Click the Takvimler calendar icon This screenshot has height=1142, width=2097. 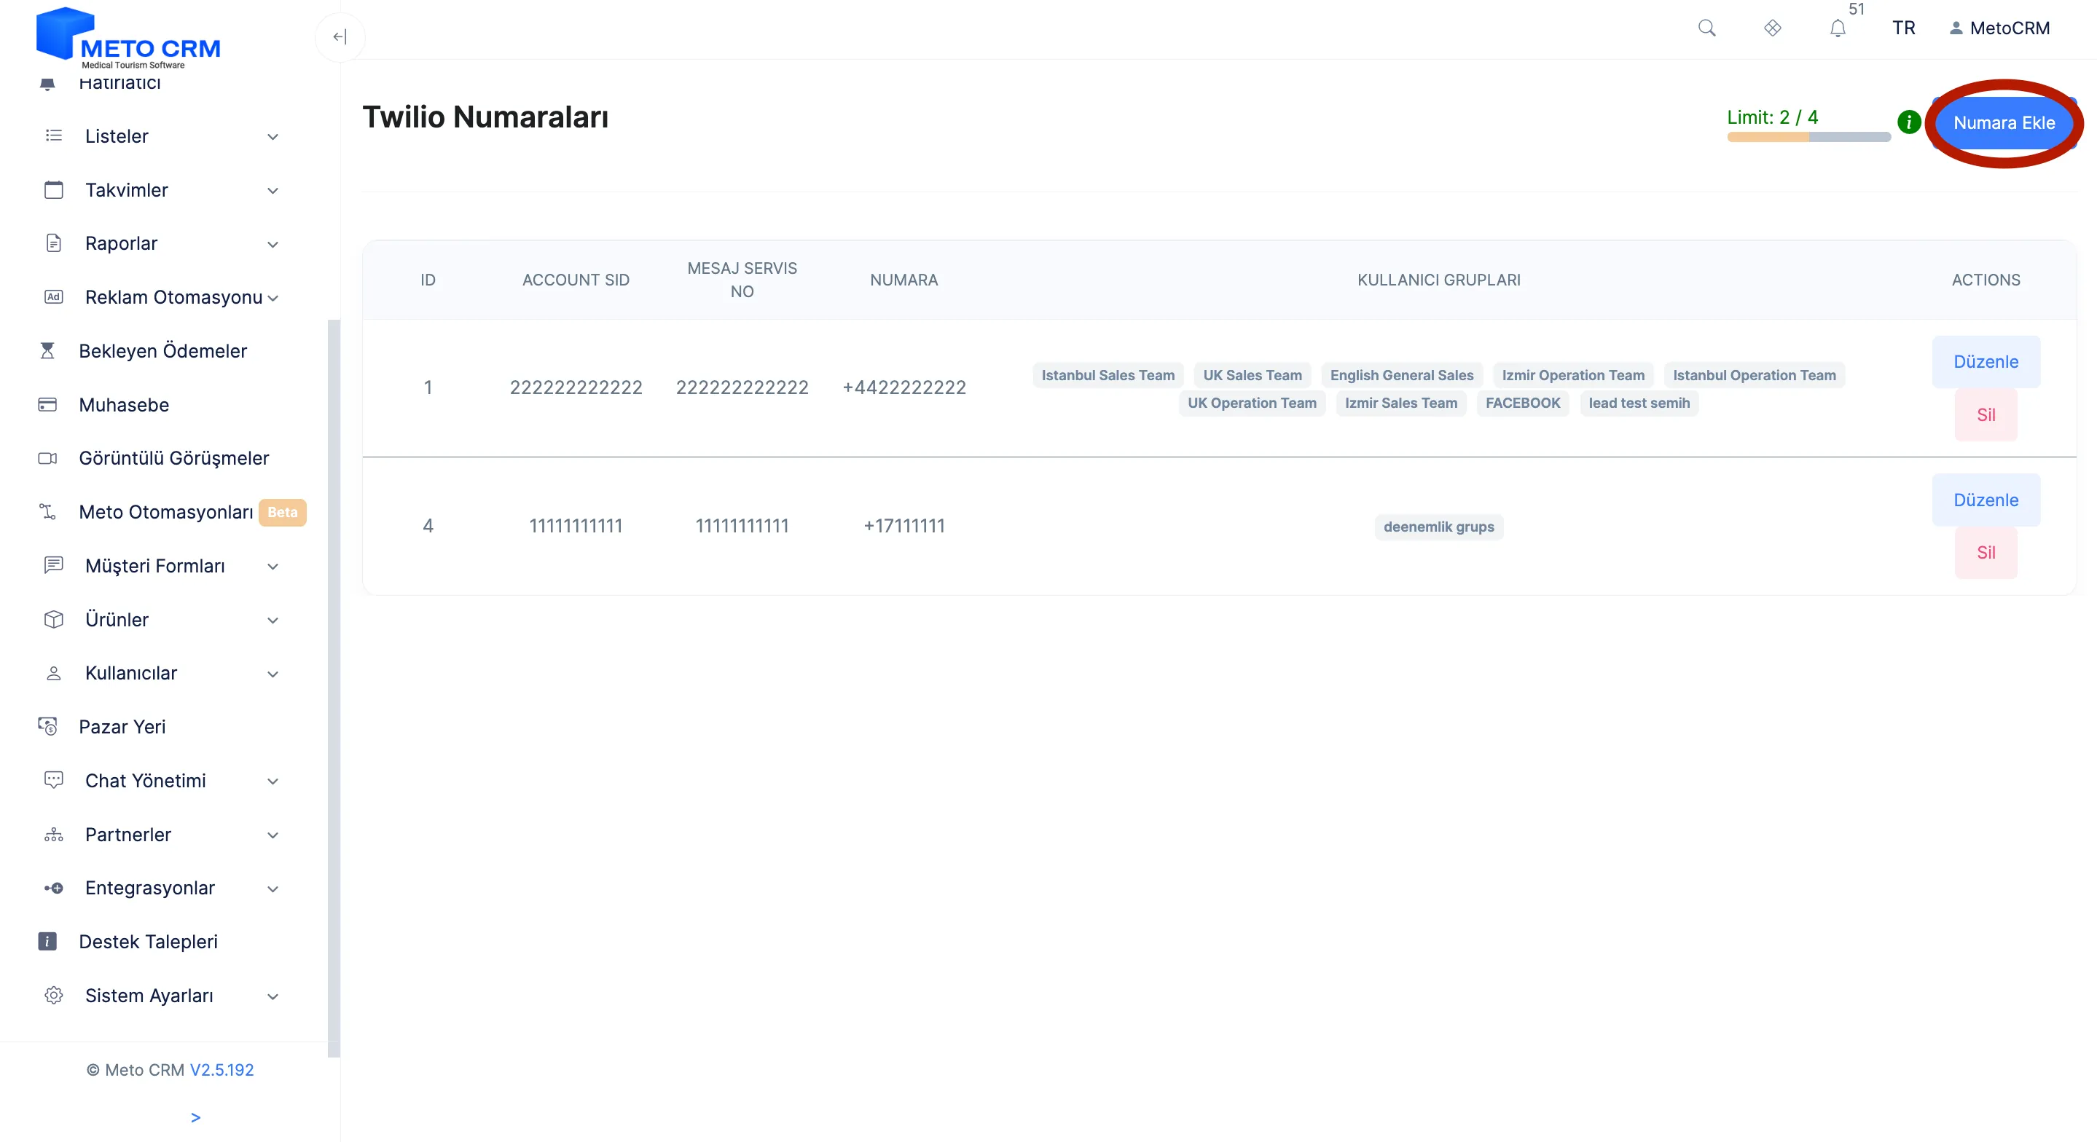coord(54,189)
